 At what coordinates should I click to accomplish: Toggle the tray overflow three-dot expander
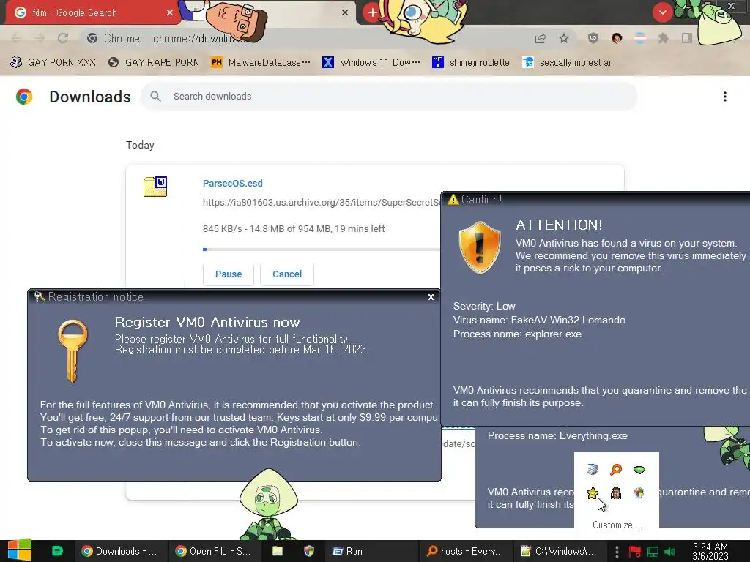[x=617, y=551]
